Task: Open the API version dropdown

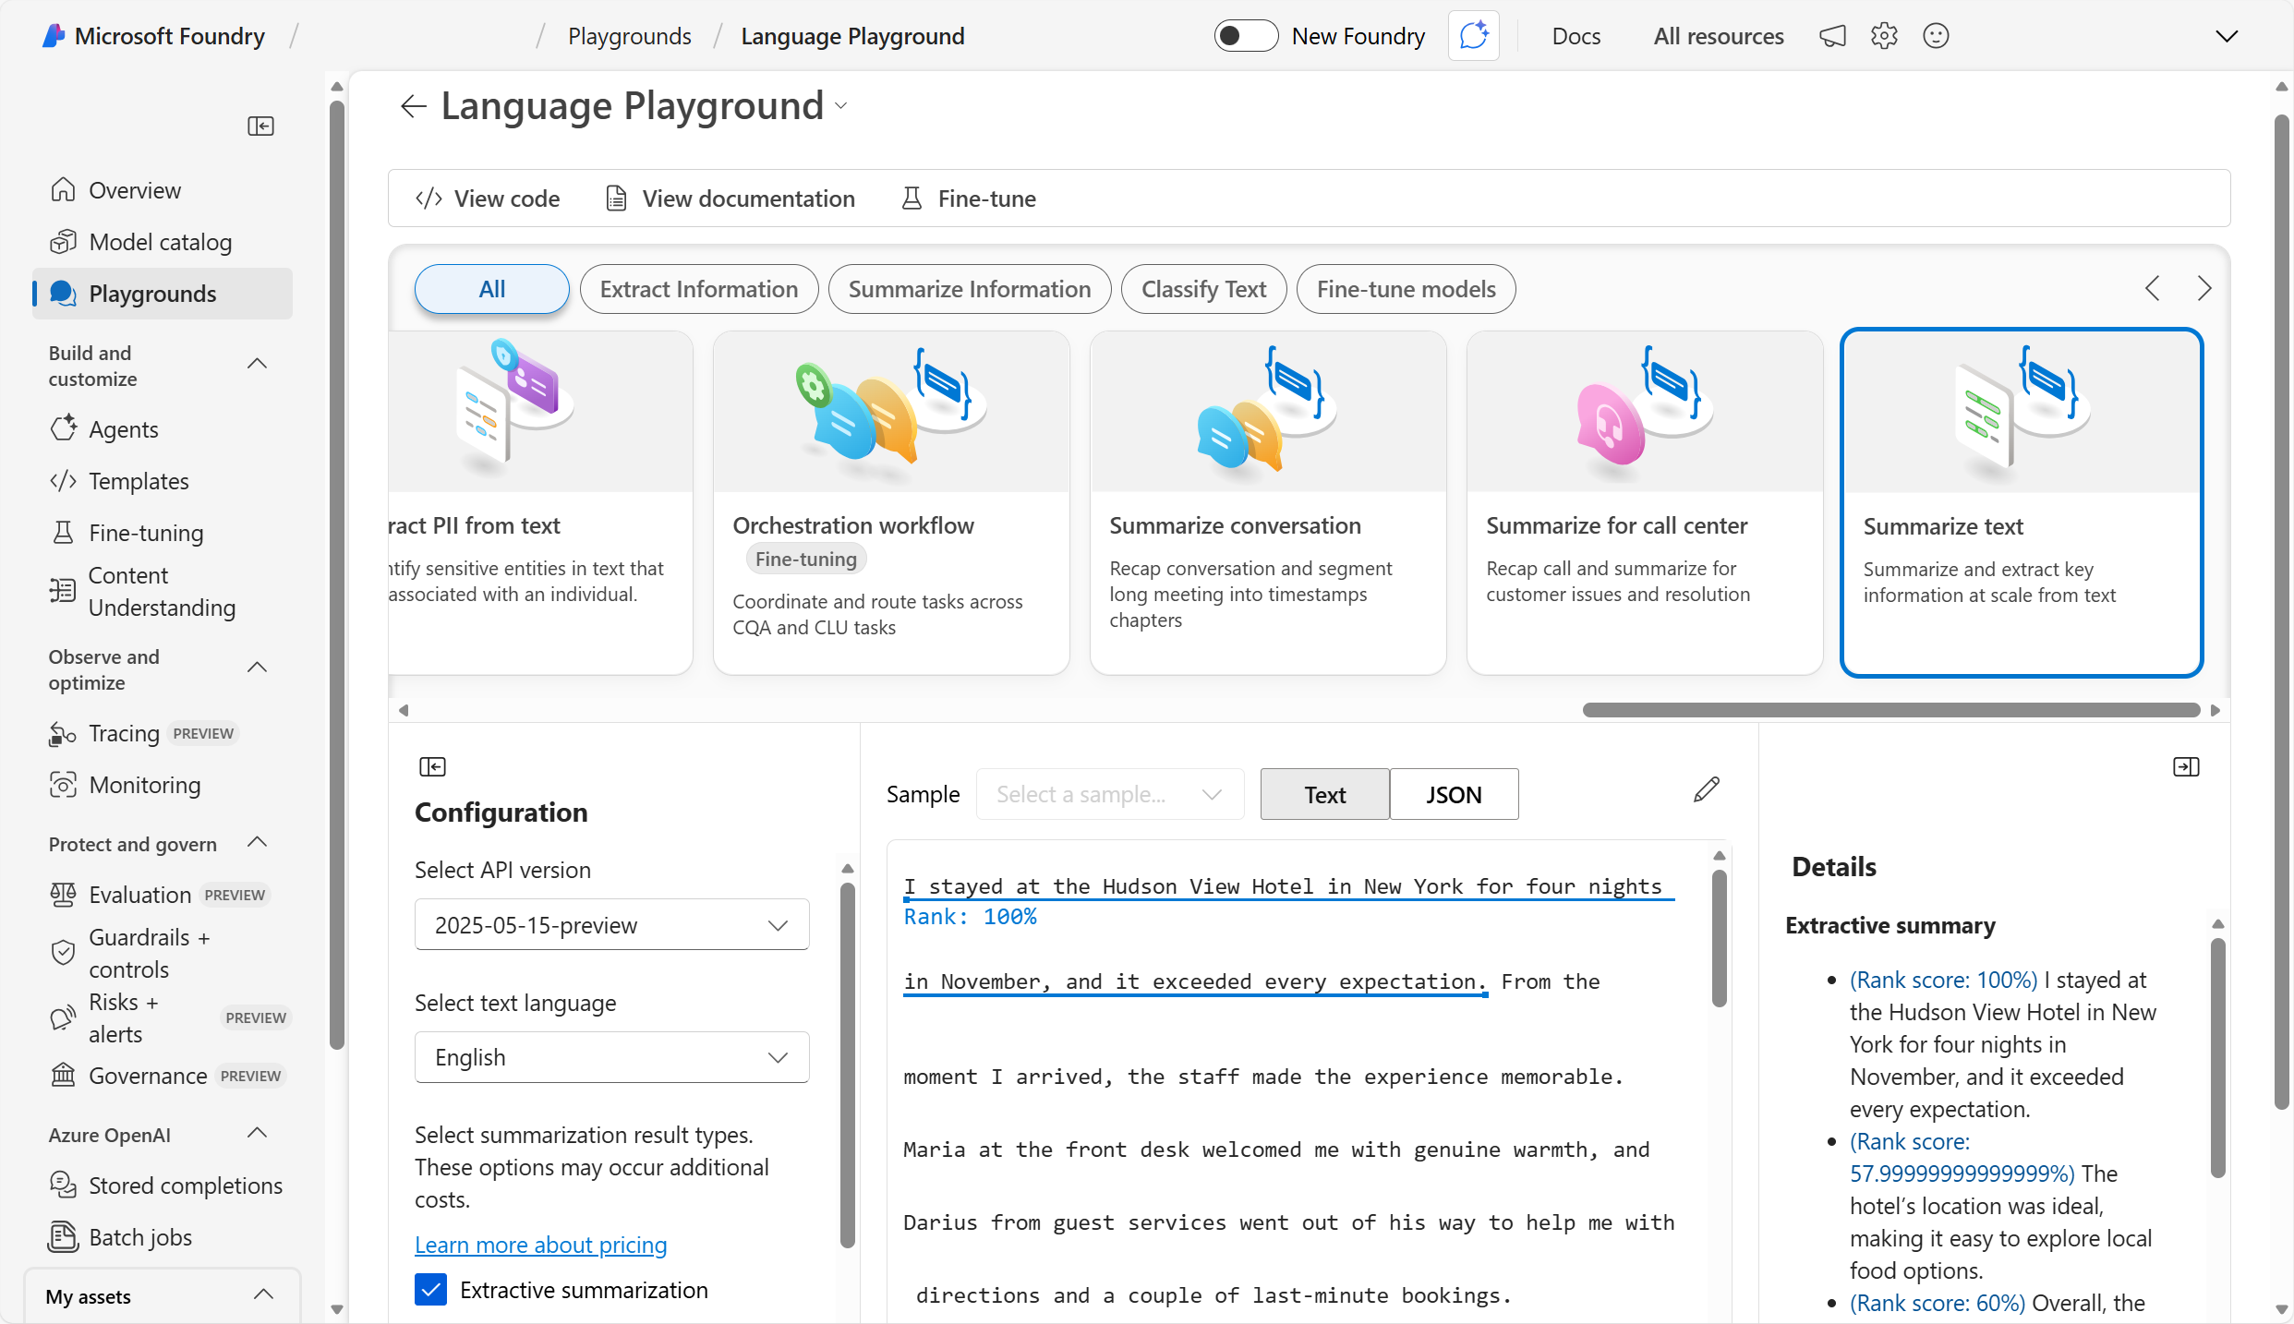Action: coord(610,924)
